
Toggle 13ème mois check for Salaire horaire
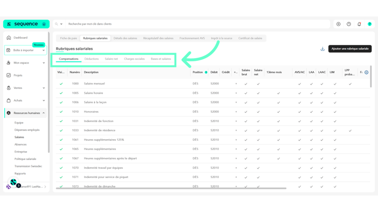click(x=279, y=93)
